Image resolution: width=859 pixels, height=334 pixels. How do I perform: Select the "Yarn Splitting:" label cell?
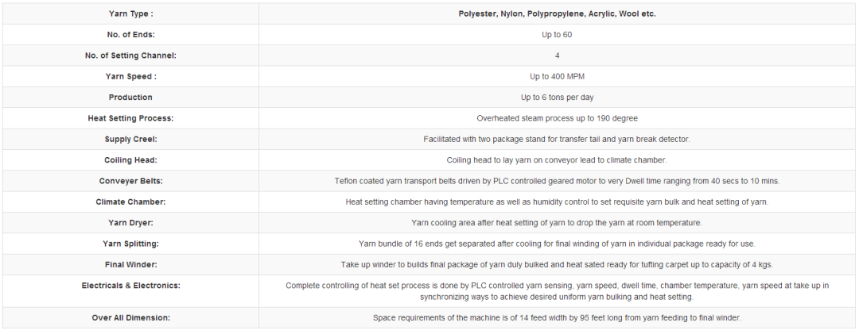click(x=130, y=244)
